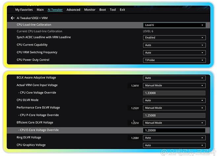Expand CPU Load-line Calibration Level 6 dropdown

[x=174, y=25]
